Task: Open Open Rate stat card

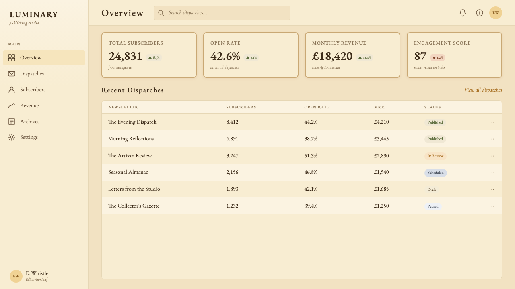Action: tap(251, 55)
